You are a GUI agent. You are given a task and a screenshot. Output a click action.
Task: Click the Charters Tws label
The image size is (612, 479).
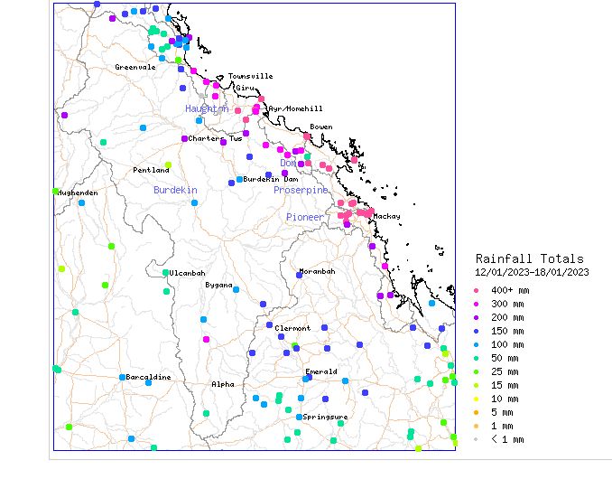215,138
